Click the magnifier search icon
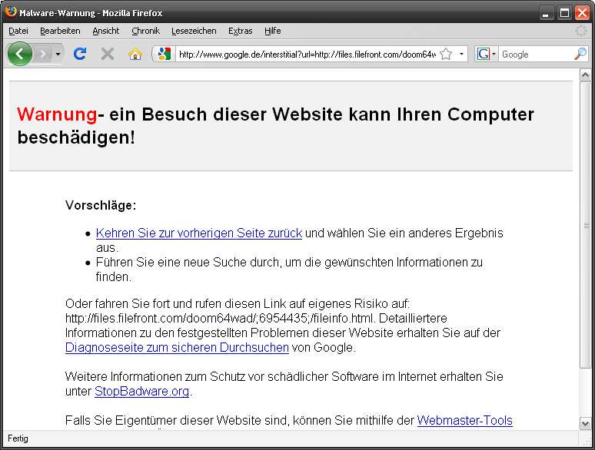595x450 pixels. click(580, 55)
